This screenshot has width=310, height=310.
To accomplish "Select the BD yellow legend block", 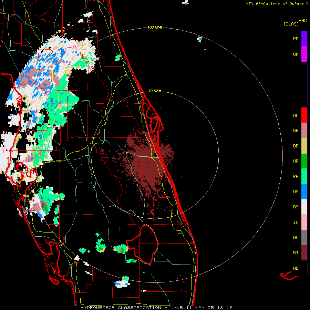I will tap(304, 146).
